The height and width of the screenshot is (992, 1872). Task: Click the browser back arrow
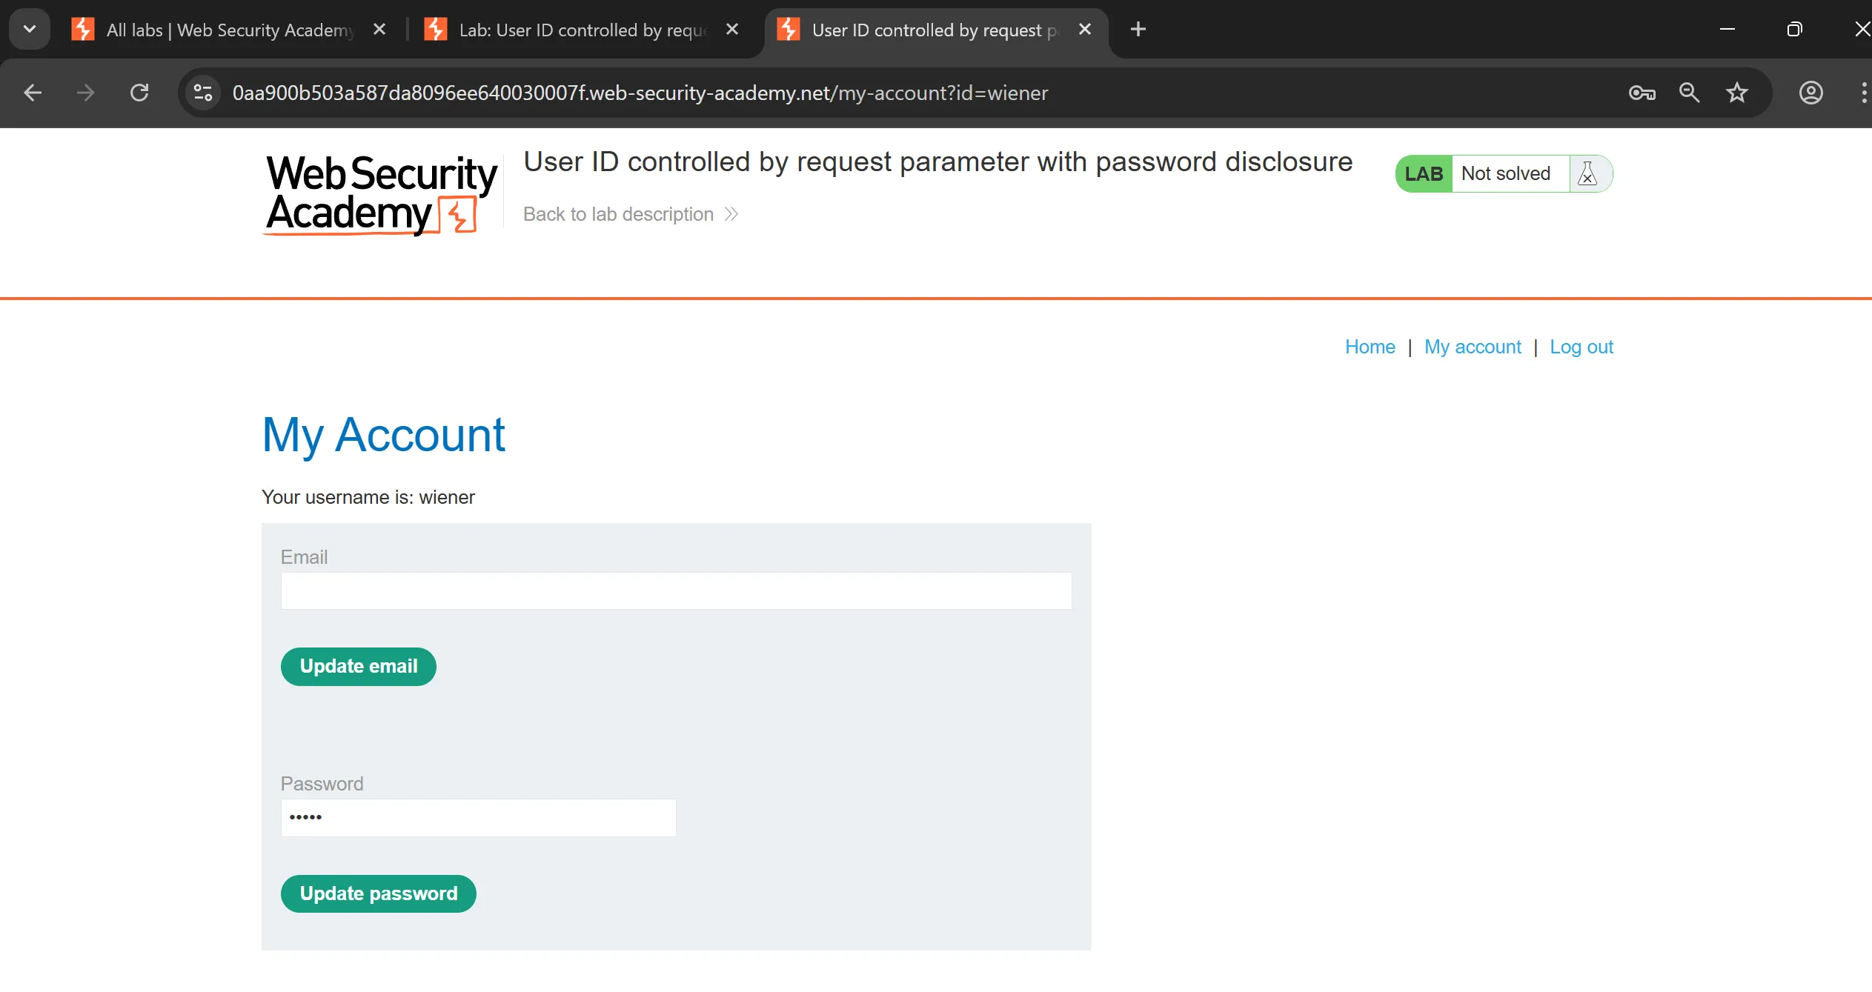click(x=33, y=93)
